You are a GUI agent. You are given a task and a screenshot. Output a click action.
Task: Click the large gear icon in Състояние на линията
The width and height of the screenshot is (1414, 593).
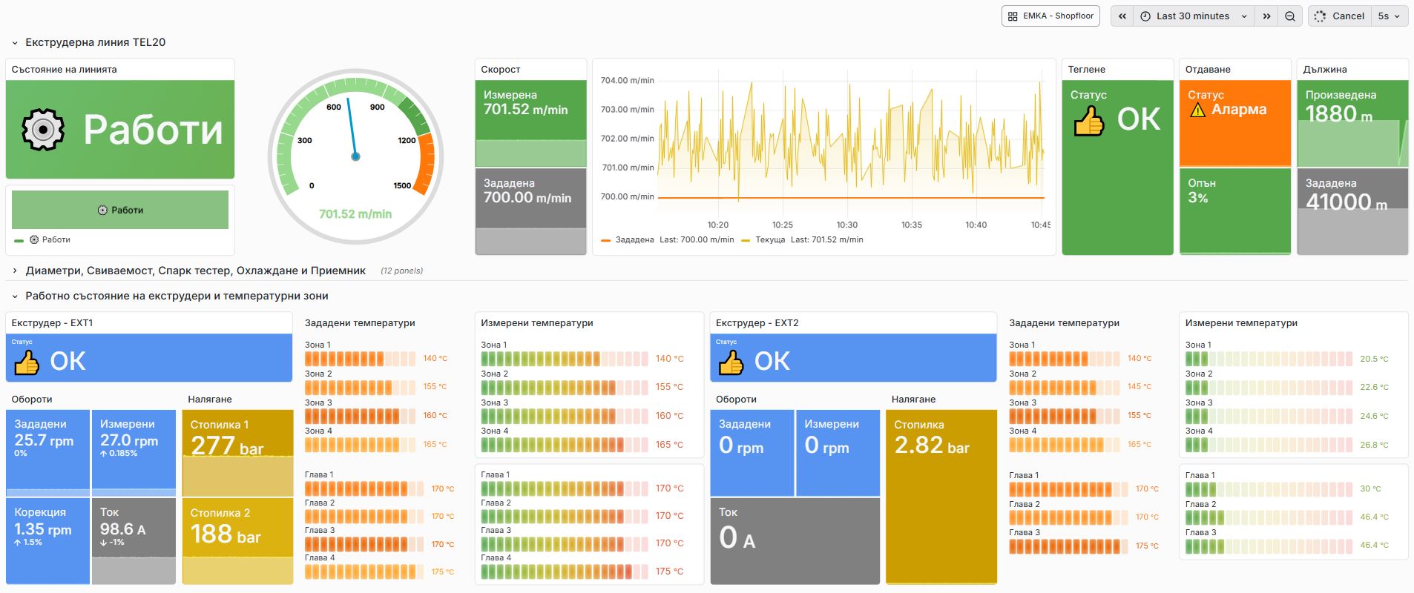pos(43,130)
